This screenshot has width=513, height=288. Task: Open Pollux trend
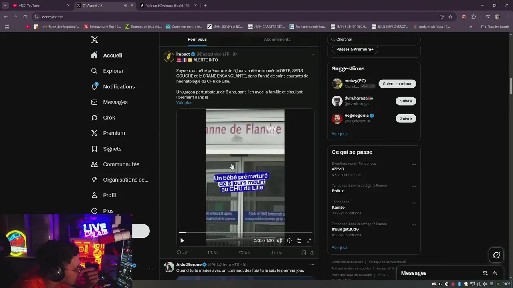pyautogui.click(x=338, y=191)
